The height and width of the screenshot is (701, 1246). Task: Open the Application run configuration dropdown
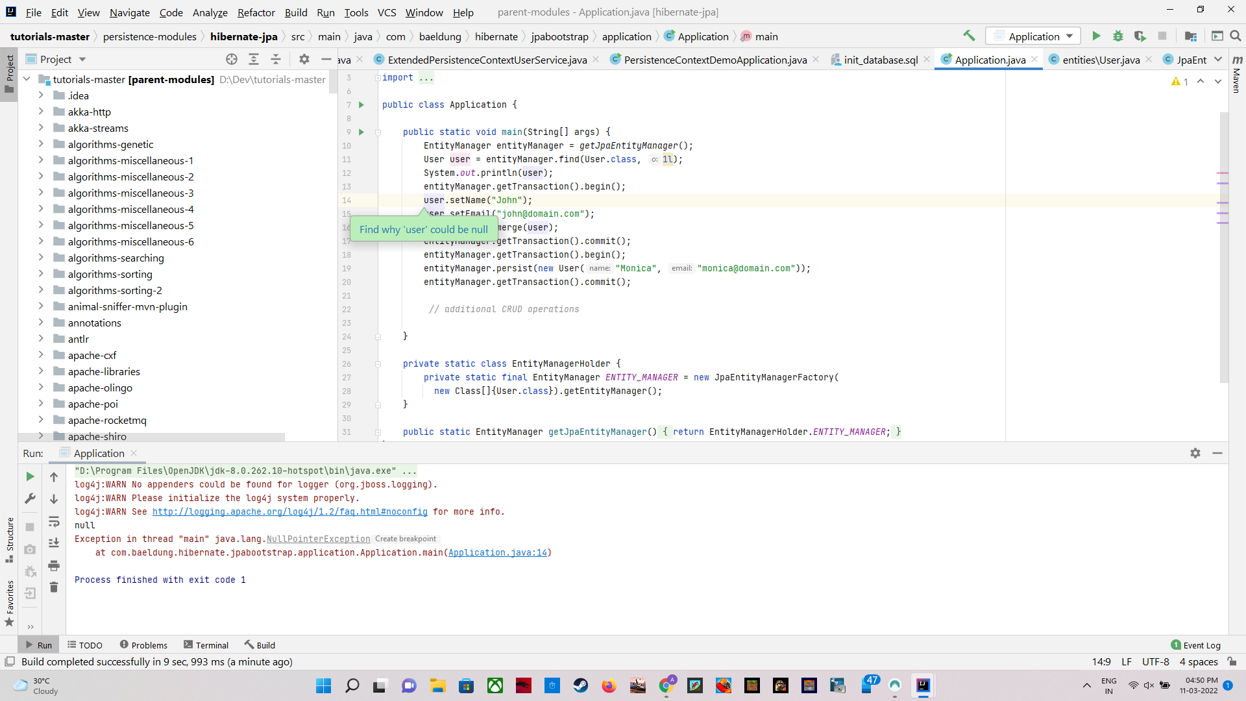tap(1068, 36)
